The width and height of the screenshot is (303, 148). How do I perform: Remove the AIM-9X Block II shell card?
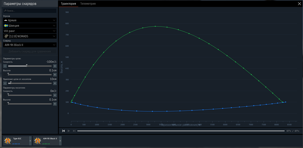[60, 141]
